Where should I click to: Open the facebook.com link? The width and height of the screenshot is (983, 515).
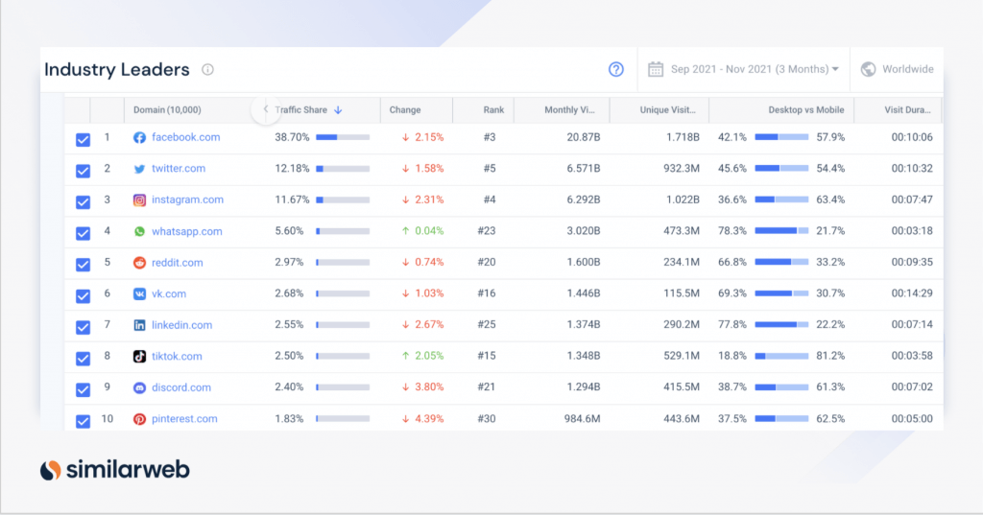(x=185, y=137)
